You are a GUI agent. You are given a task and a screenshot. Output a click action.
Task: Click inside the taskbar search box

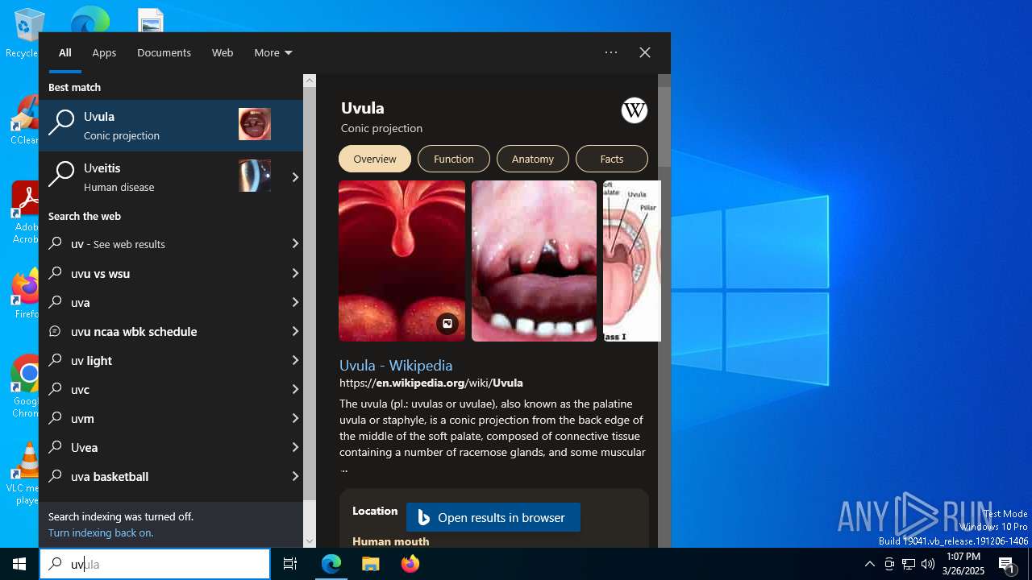155,564
